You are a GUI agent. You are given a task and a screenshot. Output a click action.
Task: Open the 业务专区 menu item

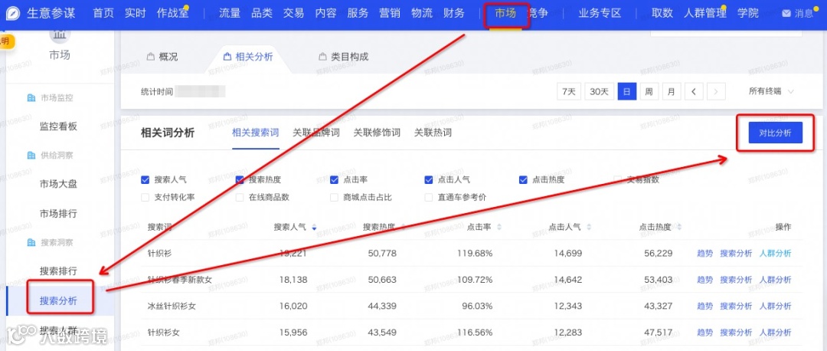(x=600, y=14)
